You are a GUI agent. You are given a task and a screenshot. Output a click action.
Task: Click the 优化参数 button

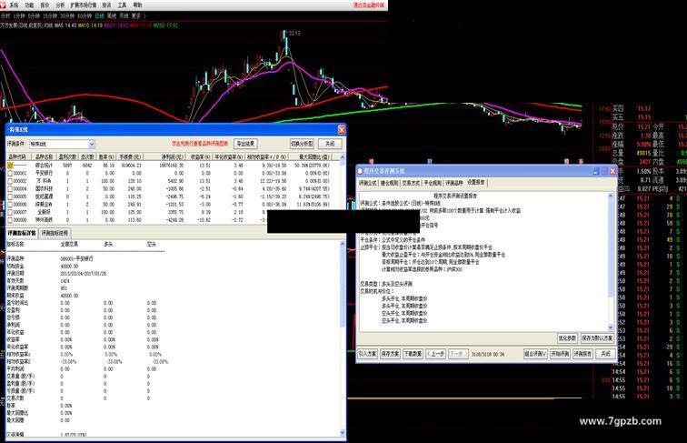pos(567,338)
